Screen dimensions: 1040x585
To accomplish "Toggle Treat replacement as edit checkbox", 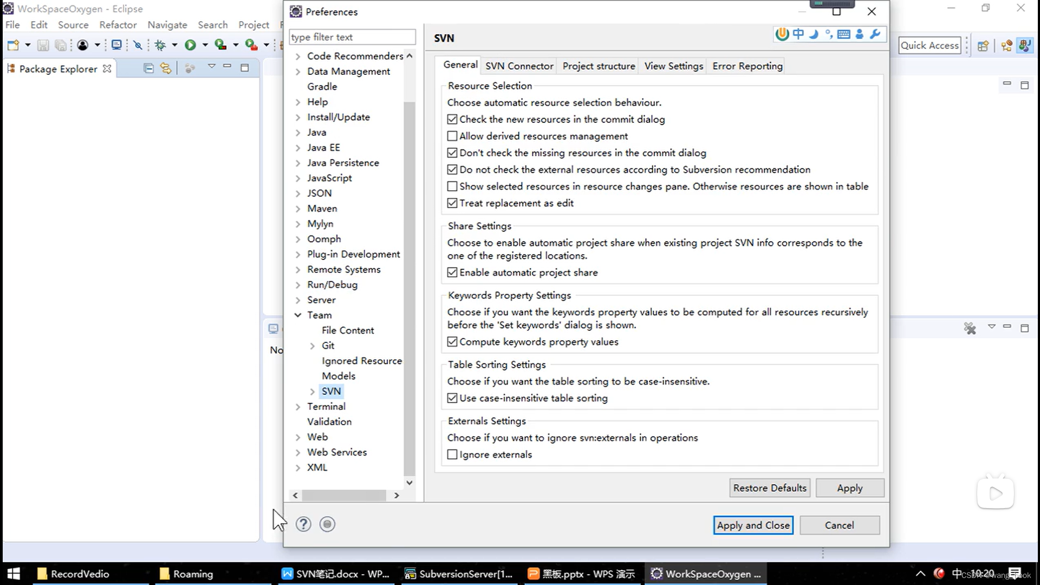I will pos(452,203).
